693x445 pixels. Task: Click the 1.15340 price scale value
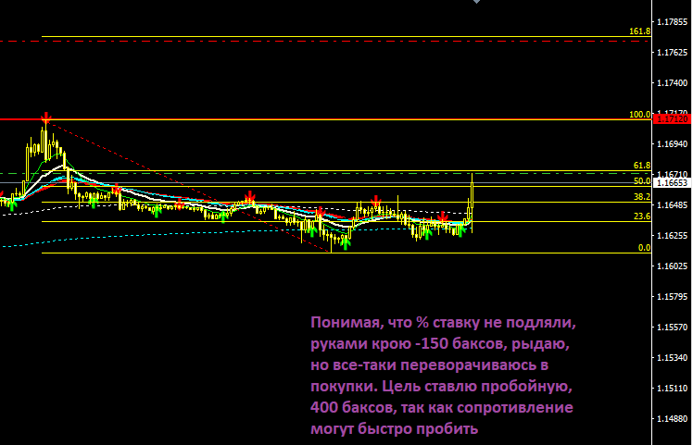click(673, 357)
